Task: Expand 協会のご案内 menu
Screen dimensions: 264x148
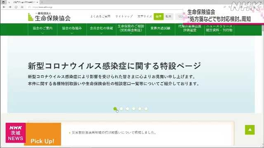Action: click(x=42, y=29)
